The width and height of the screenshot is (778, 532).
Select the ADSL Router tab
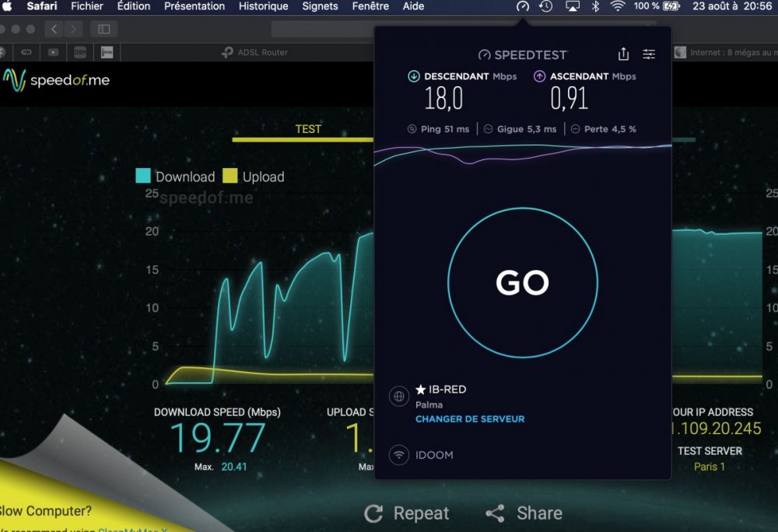[x=255, y=52]
